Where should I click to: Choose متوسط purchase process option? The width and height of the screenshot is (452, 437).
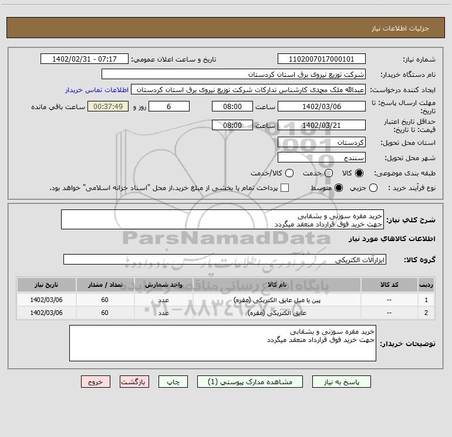point(339,188)
